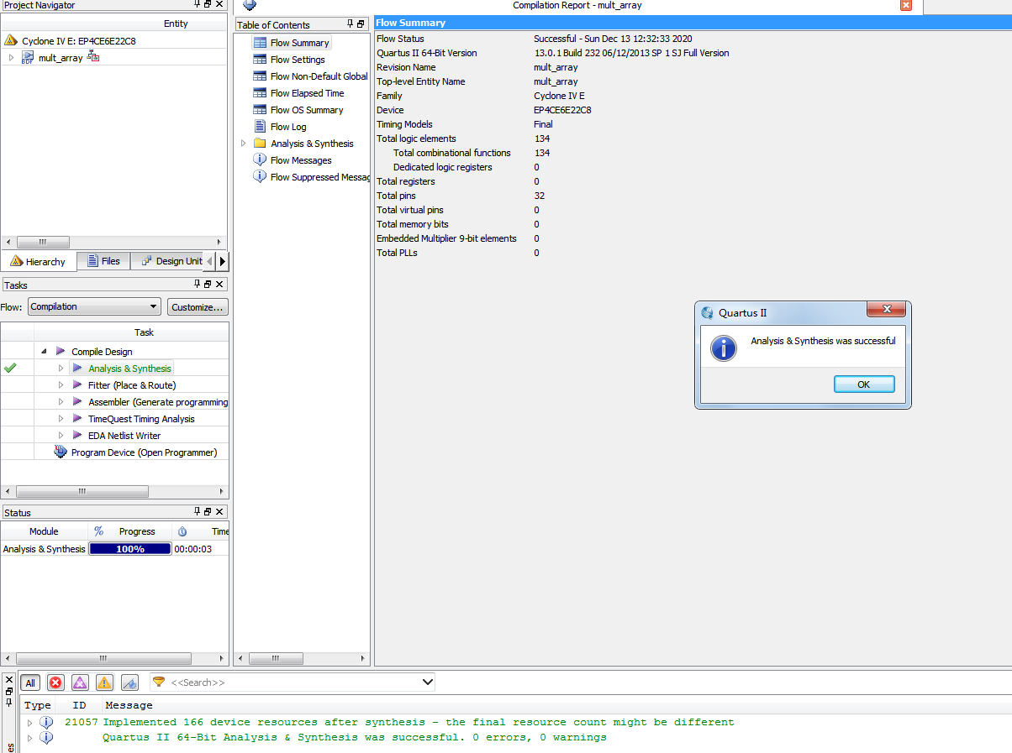Toggle warning messages filter
Viewport: 1012px width, 753px height.
coord(104,682)
